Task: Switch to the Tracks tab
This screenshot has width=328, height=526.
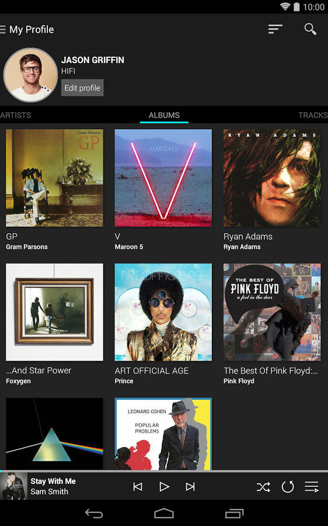Action: 313,115
